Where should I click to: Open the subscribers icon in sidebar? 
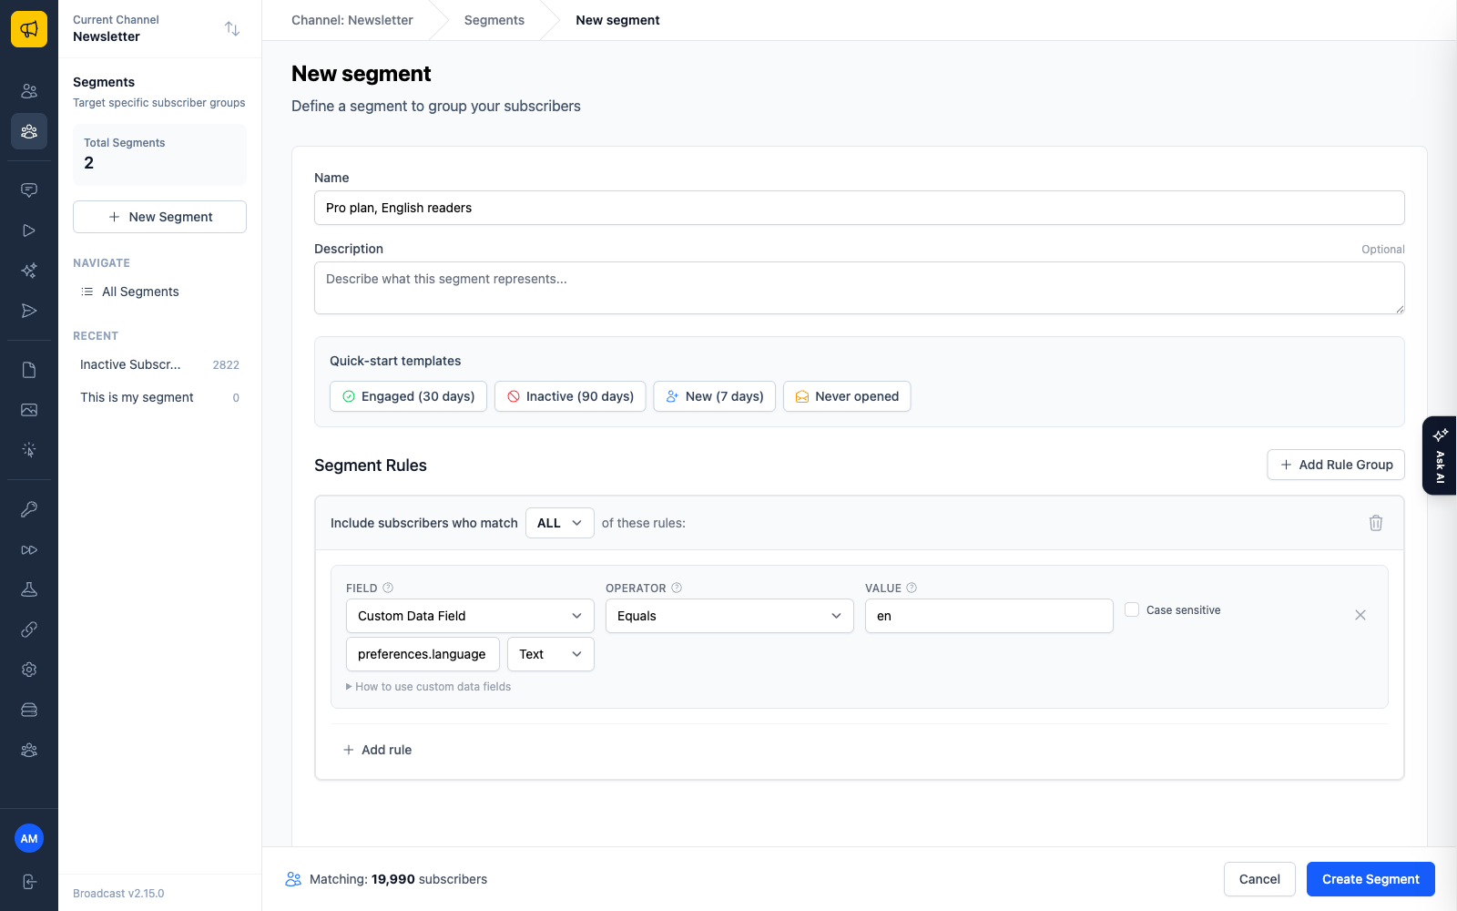pyautogui.click(x=29, y=91)
